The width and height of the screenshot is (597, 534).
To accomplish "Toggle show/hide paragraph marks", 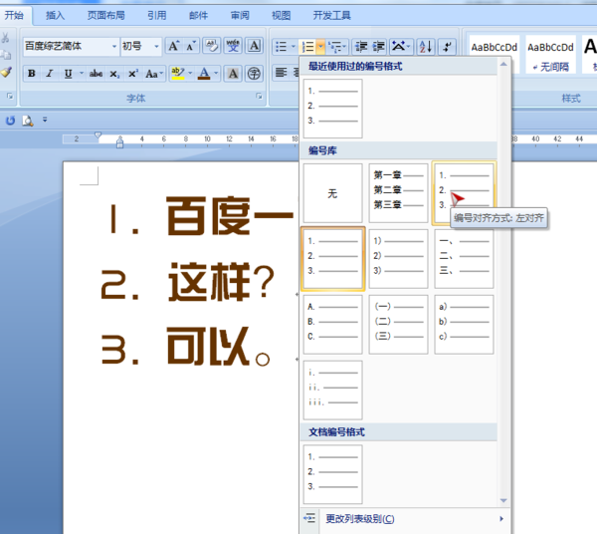I will click(x=447, y=47).
